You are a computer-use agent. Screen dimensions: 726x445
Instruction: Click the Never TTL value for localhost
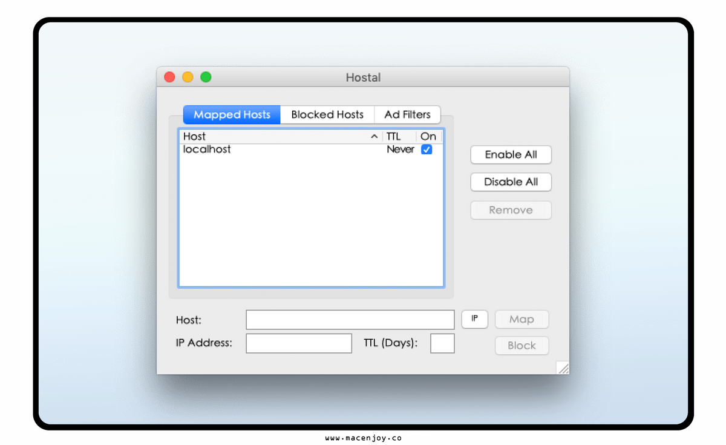[x=401, y=150]
